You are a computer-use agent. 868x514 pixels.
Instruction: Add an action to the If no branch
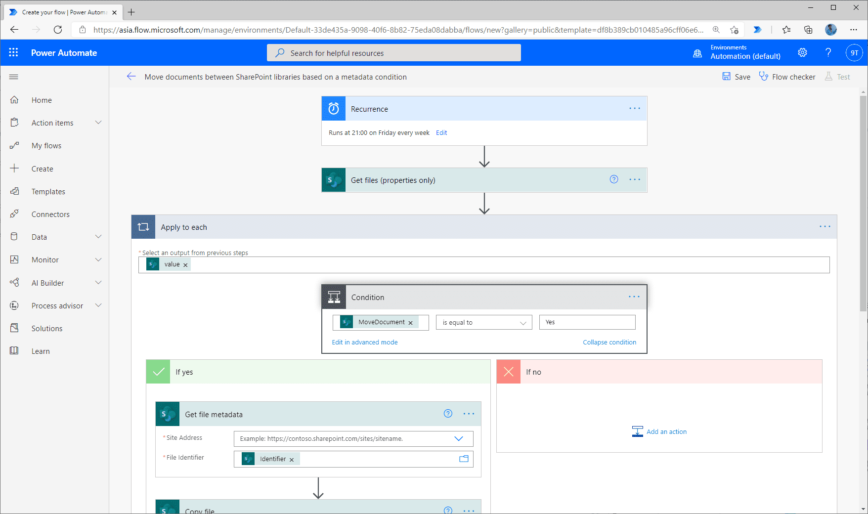pos(659,431)
